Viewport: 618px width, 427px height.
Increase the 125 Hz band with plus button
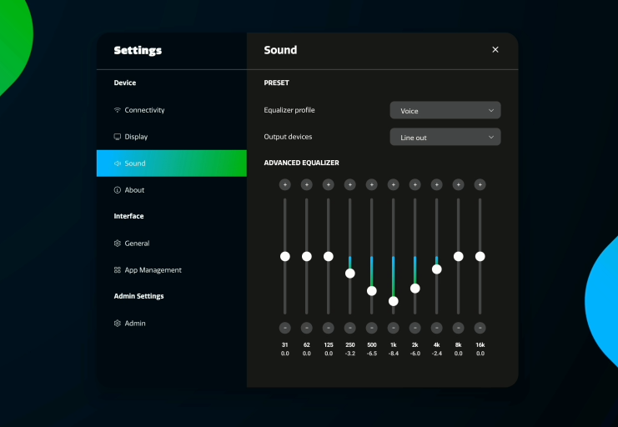(x=329, y=184)
